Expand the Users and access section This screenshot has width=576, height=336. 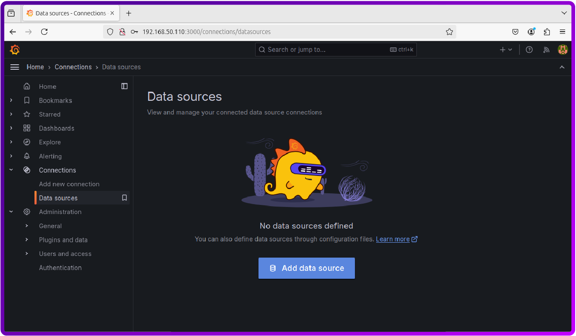click(27, 253)
